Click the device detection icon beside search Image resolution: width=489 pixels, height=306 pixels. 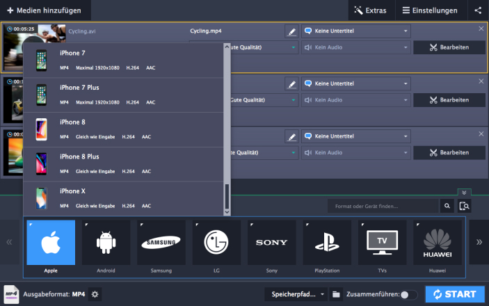[x=465, y=206]
